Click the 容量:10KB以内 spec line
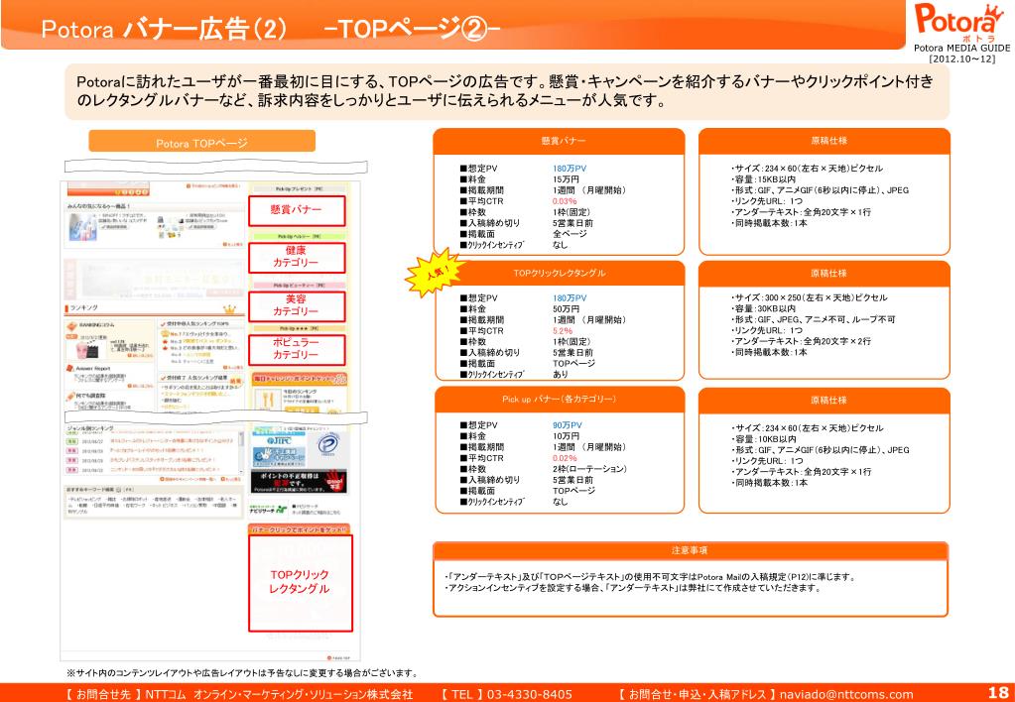The height and width of the screenshot is (702, 1015). pyautogui.click(x=763, y=439)
